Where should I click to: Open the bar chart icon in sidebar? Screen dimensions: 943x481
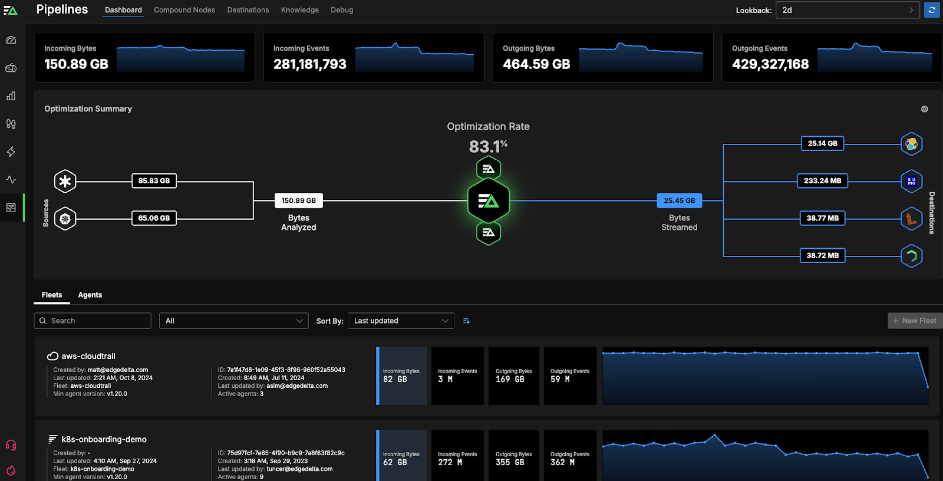[11, 96]
